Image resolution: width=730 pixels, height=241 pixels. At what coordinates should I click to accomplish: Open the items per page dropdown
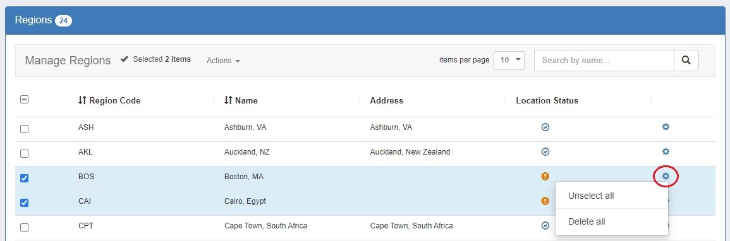click(509, 60)
